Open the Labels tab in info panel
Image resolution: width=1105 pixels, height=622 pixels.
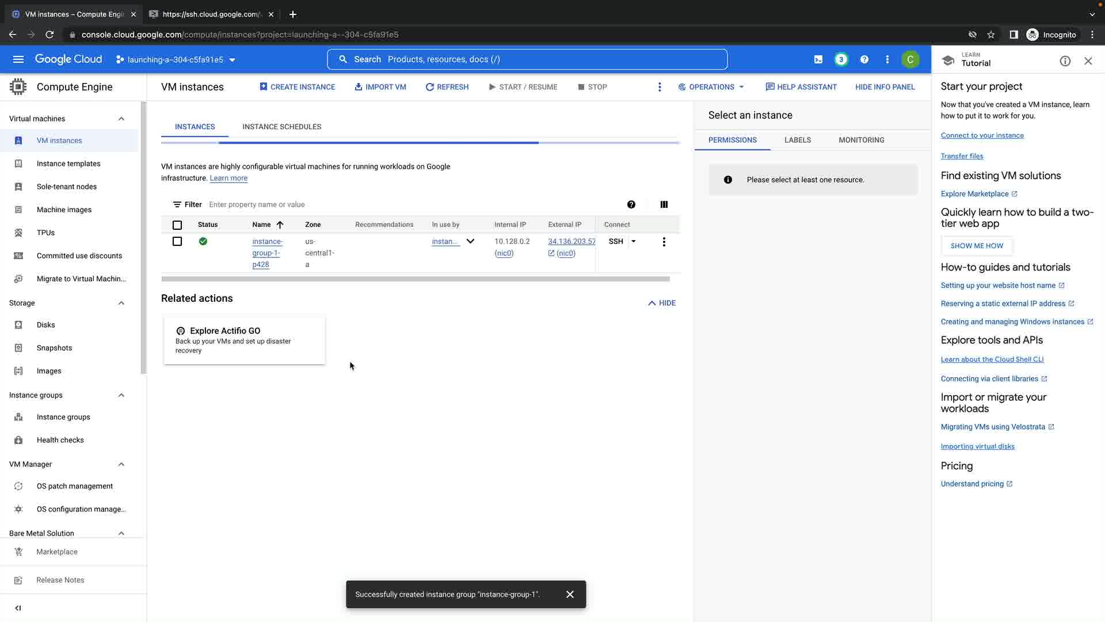tap(797, 140)
